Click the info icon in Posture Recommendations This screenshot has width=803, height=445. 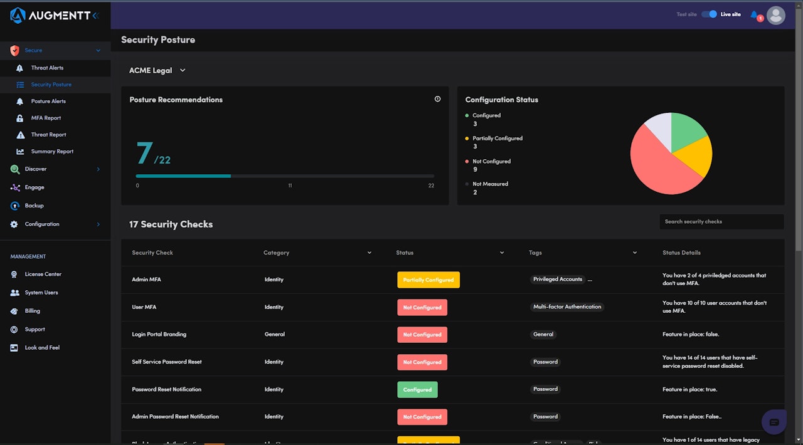(437, 99)
